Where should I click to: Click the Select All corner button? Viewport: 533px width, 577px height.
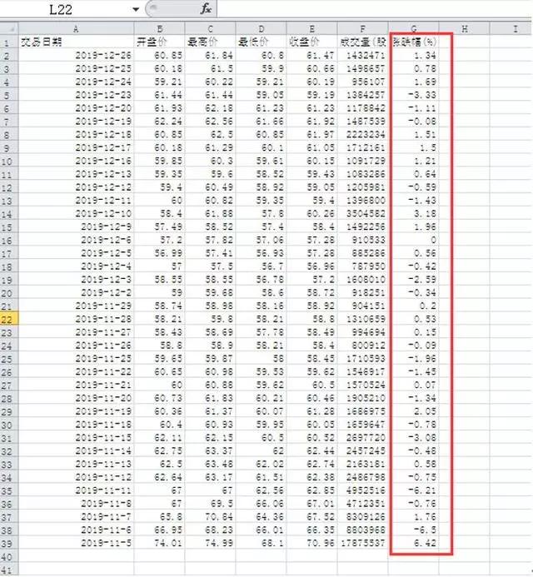(x=9, y=28)
